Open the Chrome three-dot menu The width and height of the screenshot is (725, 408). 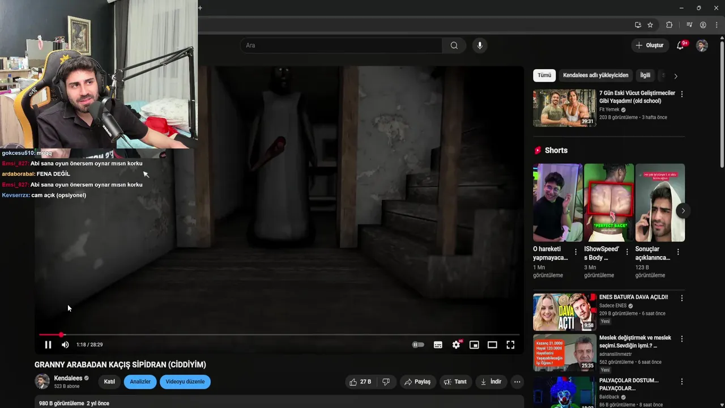tap(717, 25)
